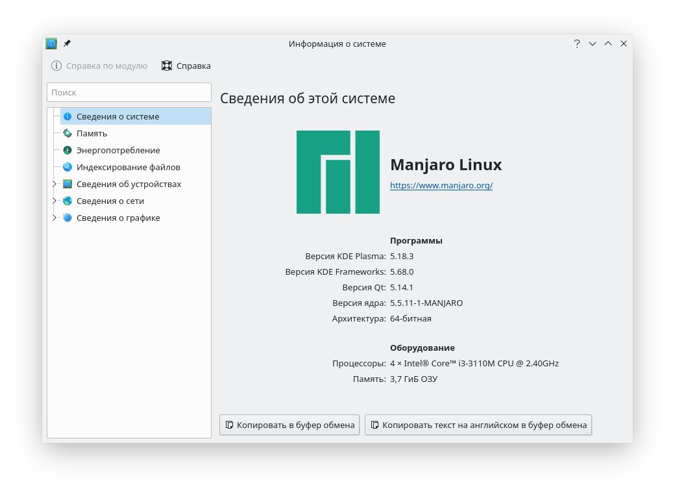Open the Справка help menu
This screenshot has width=675, height=493.
point(186,66)
